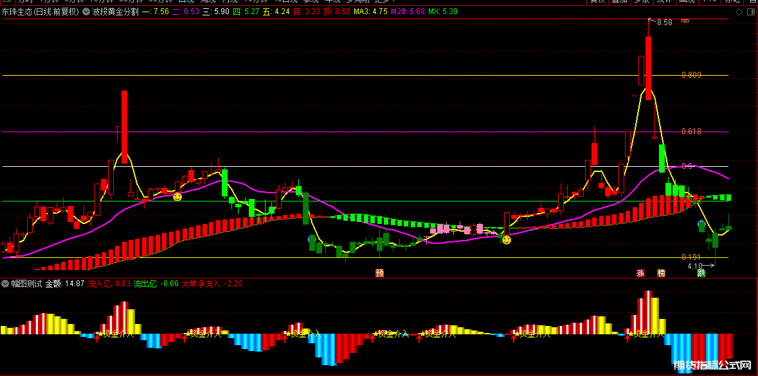Select the last 资金介入 star signal
Screen dimensions: 758x376
pyautogui.click(x=646, y=334)
